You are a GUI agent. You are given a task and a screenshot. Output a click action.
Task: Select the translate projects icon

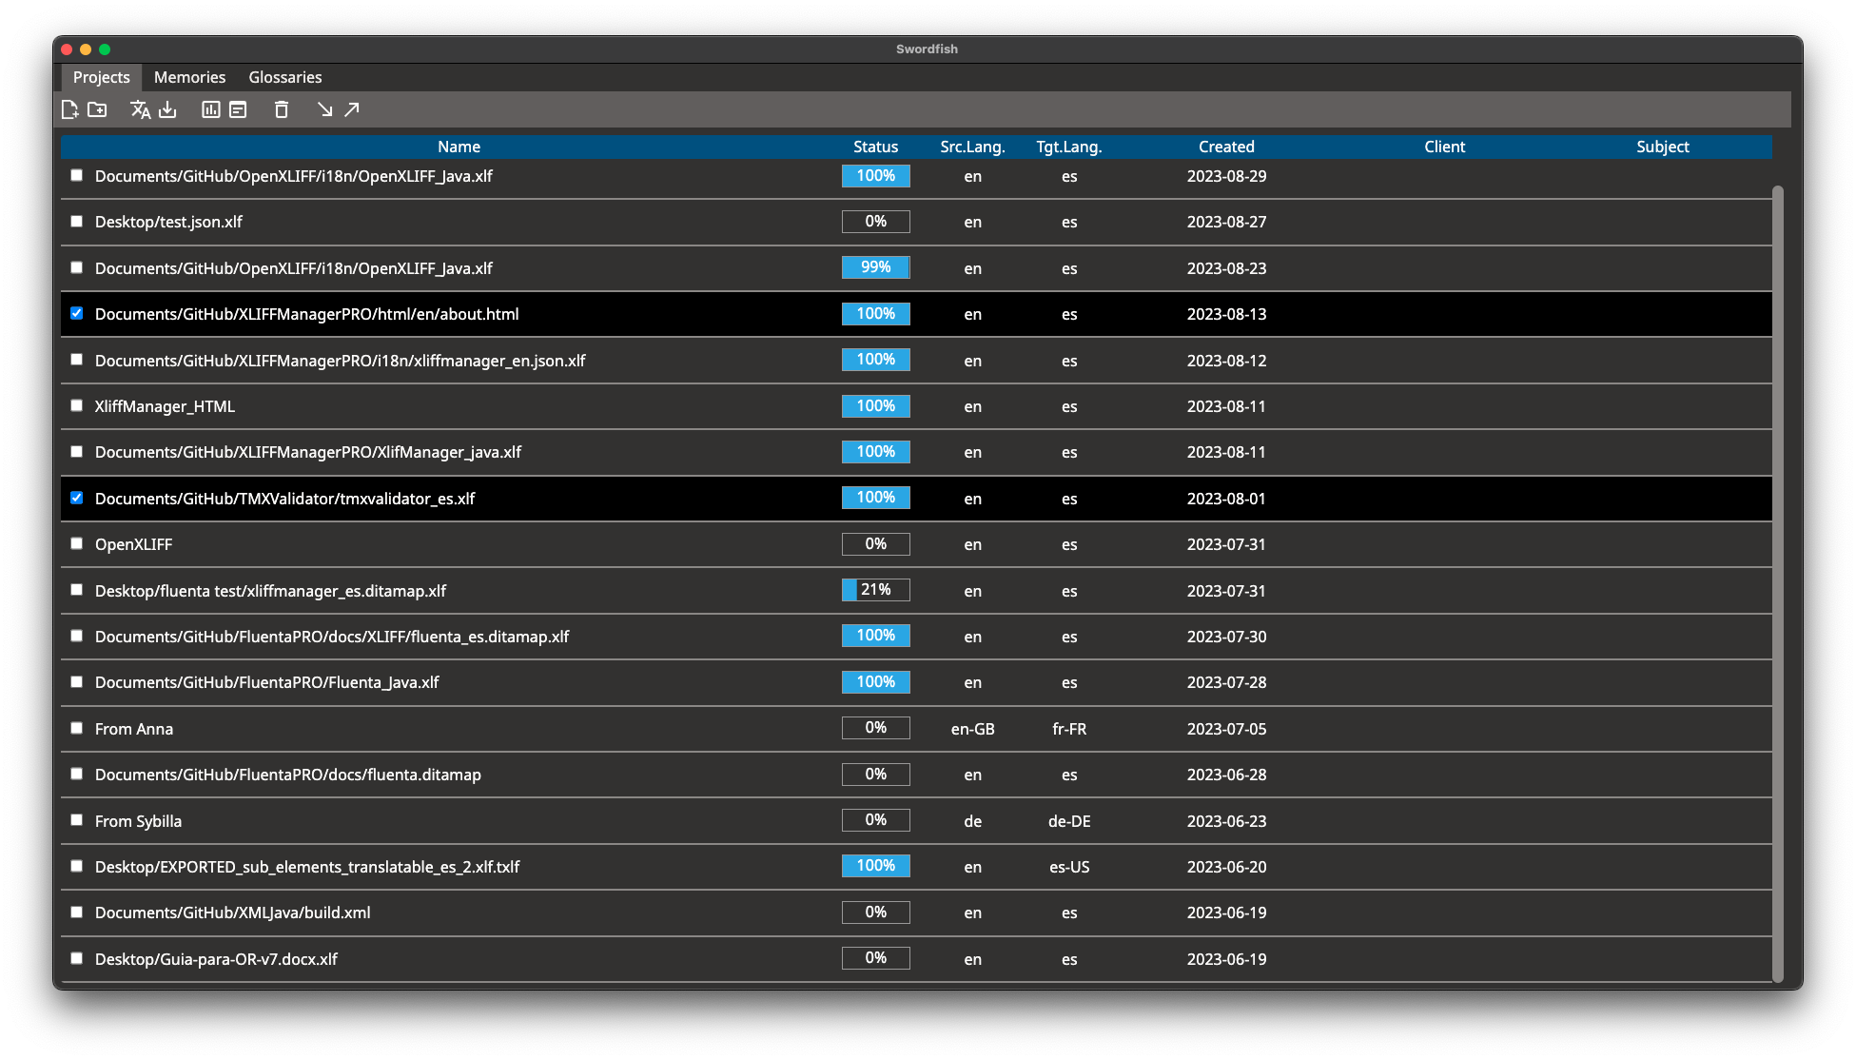(140, 109)
